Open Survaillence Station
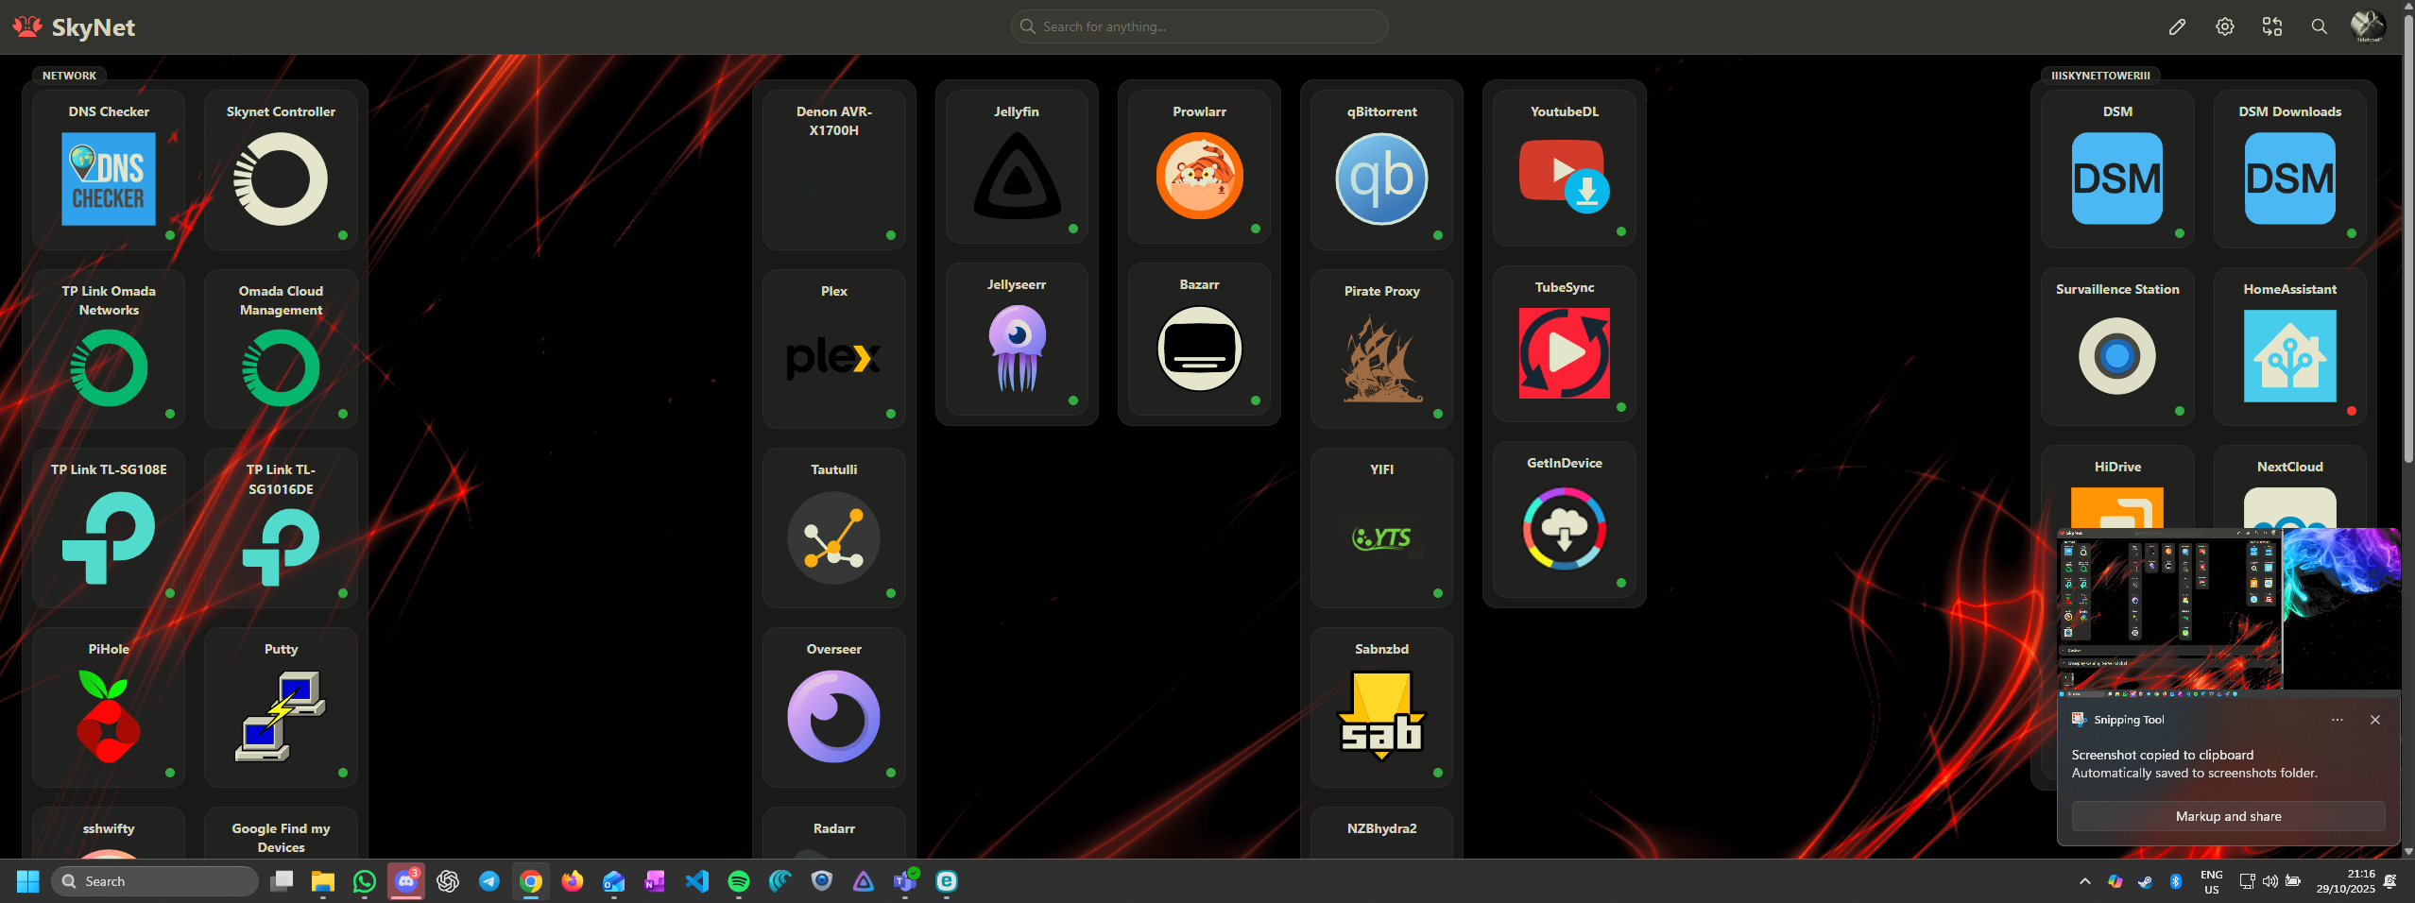The width and height of the screenshot is (2415, 903). [x=2117, y=347]
